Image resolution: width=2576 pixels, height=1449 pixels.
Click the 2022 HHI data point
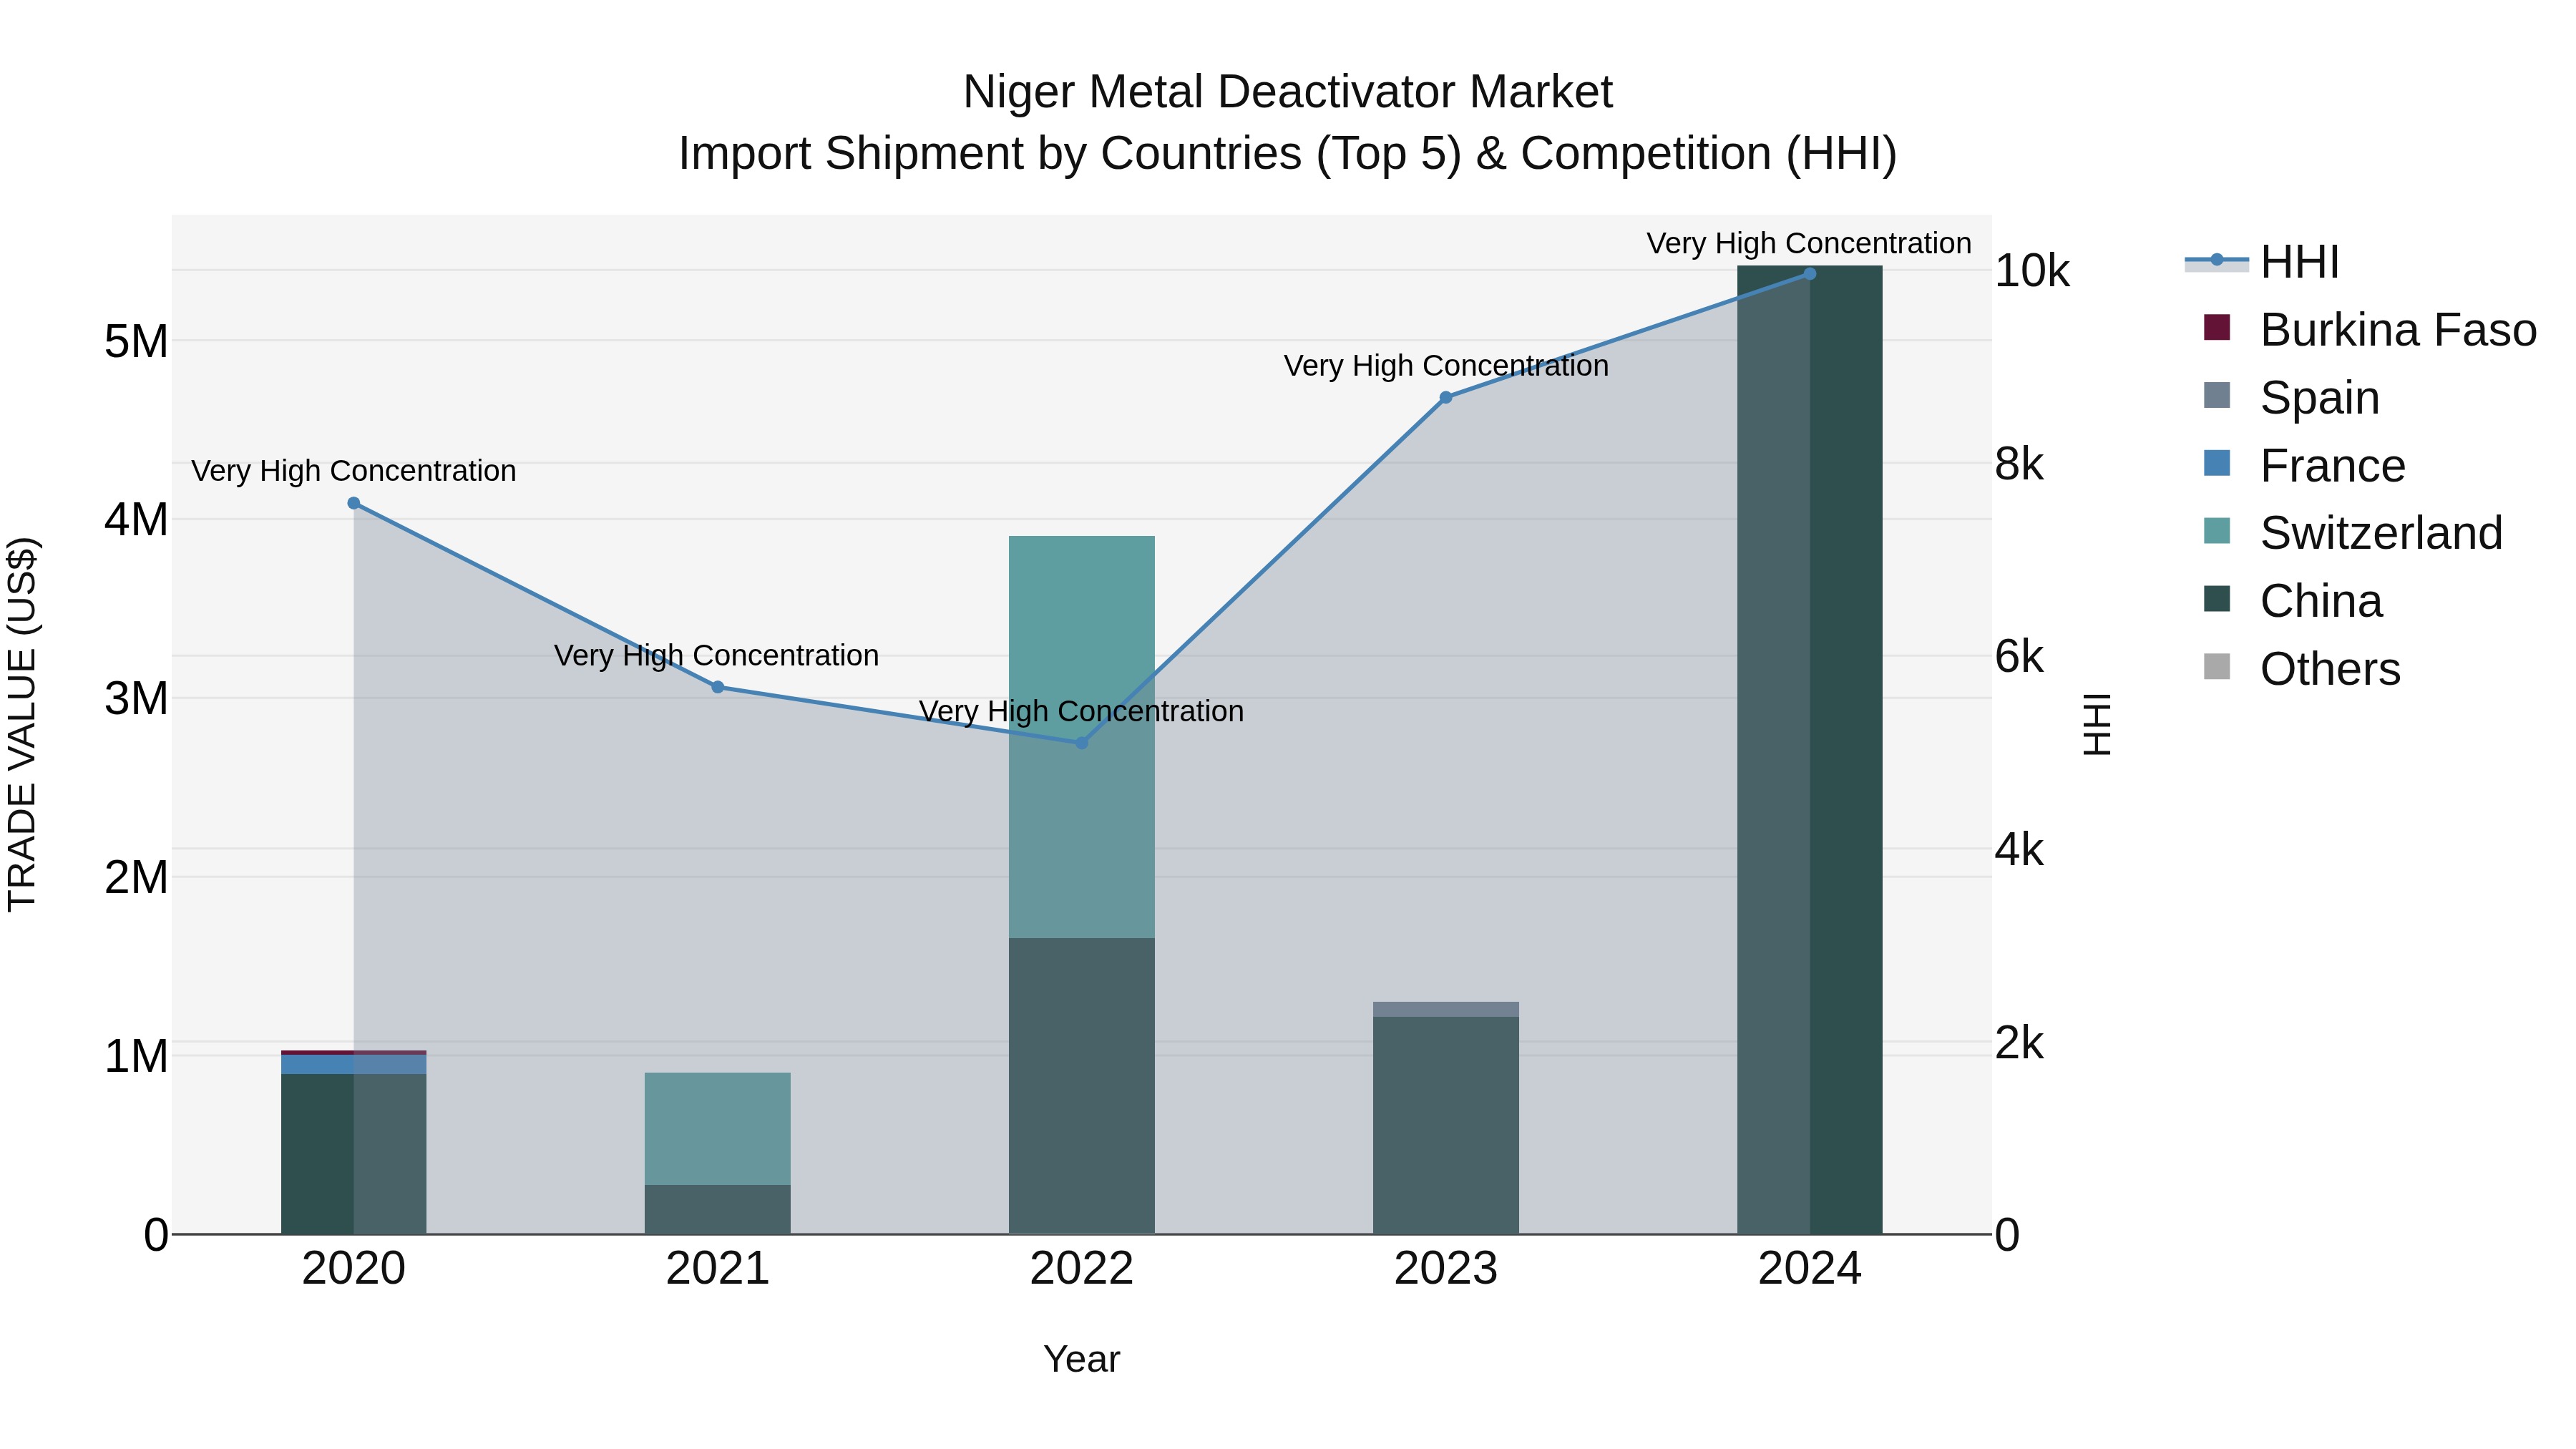tap(1081, 743)
